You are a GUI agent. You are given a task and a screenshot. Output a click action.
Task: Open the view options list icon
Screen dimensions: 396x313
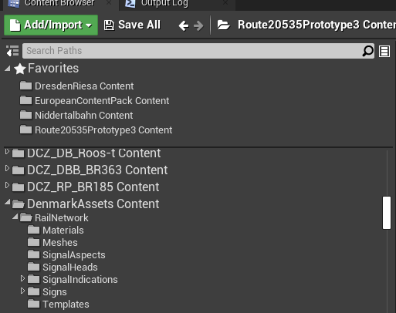pyautogui.click(x=384, y=51)
